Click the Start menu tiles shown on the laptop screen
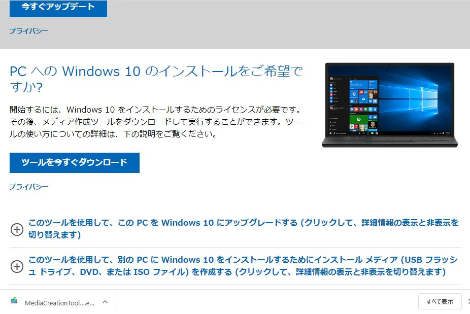The height and width of the screenshot is (314, 470). click(363, 104)
